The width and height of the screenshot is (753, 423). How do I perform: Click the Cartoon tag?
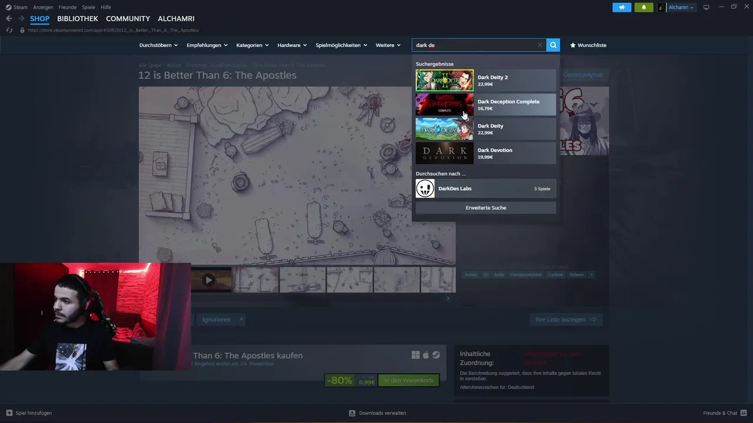click(x=555, y=274)
